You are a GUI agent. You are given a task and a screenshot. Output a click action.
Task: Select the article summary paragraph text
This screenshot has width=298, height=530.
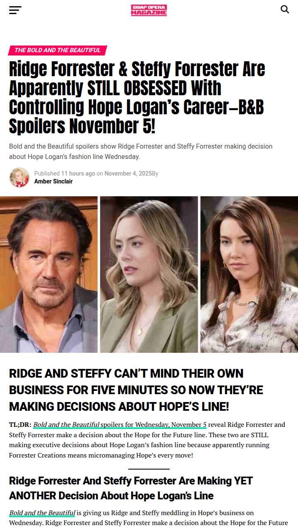141,152
